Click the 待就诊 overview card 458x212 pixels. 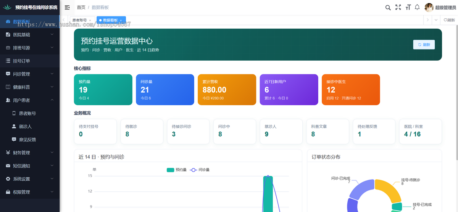point(142,132)
